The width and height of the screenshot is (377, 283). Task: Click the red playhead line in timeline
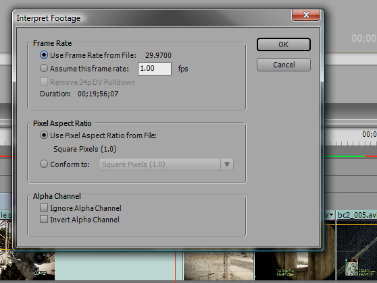click(x=175, y=266)
